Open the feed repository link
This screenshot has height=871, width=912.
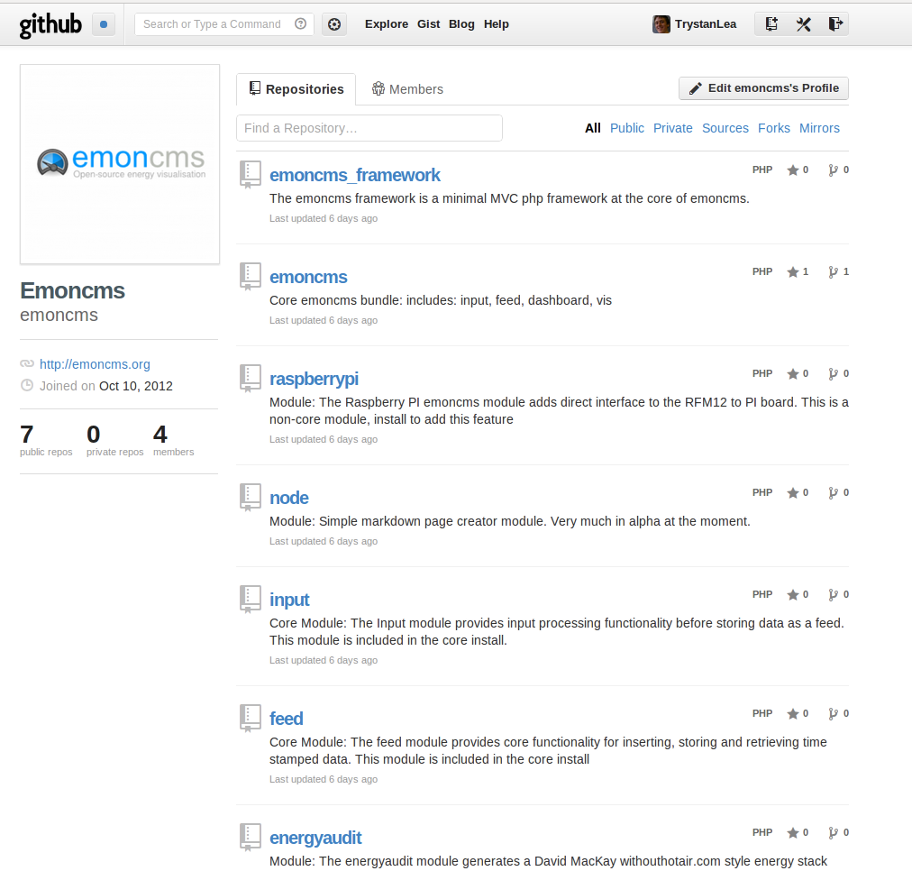tap(287, 719)
